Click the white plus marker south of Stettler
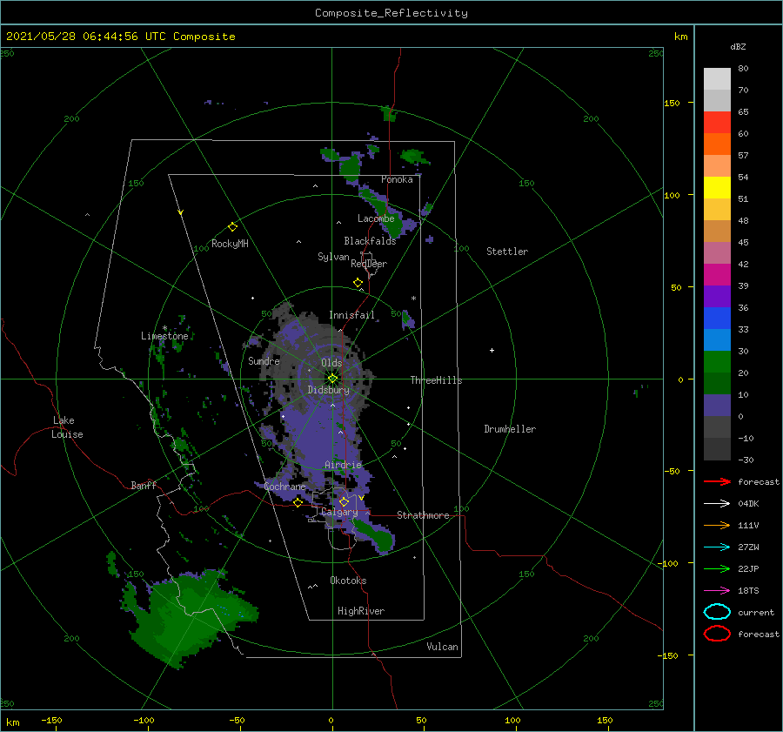Image resolution: width=783 pixels, height=732 pixels. (x=492, y=350)
